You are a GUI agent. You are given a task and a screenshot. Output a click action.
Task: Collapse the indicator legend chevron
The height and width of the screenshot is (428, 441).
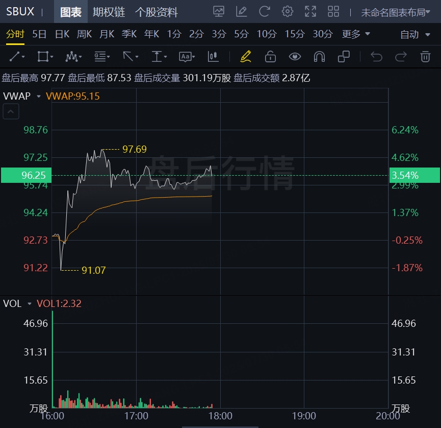[x=11, y=111]
